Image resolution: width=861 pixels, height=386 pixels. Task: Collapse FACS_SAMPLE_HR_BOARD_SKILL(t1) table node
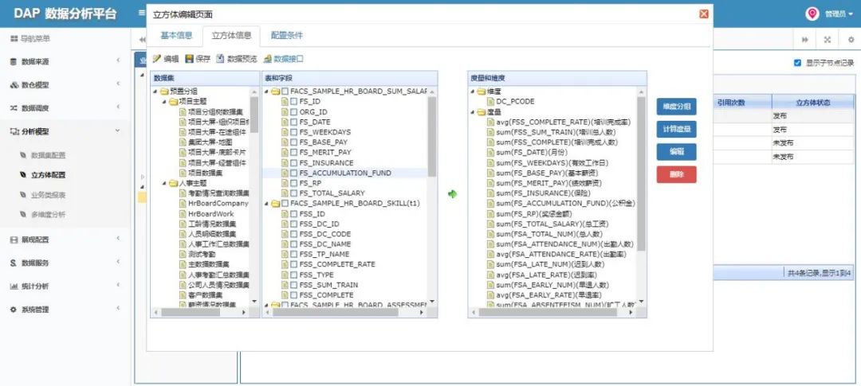click(x=267, y=204)
